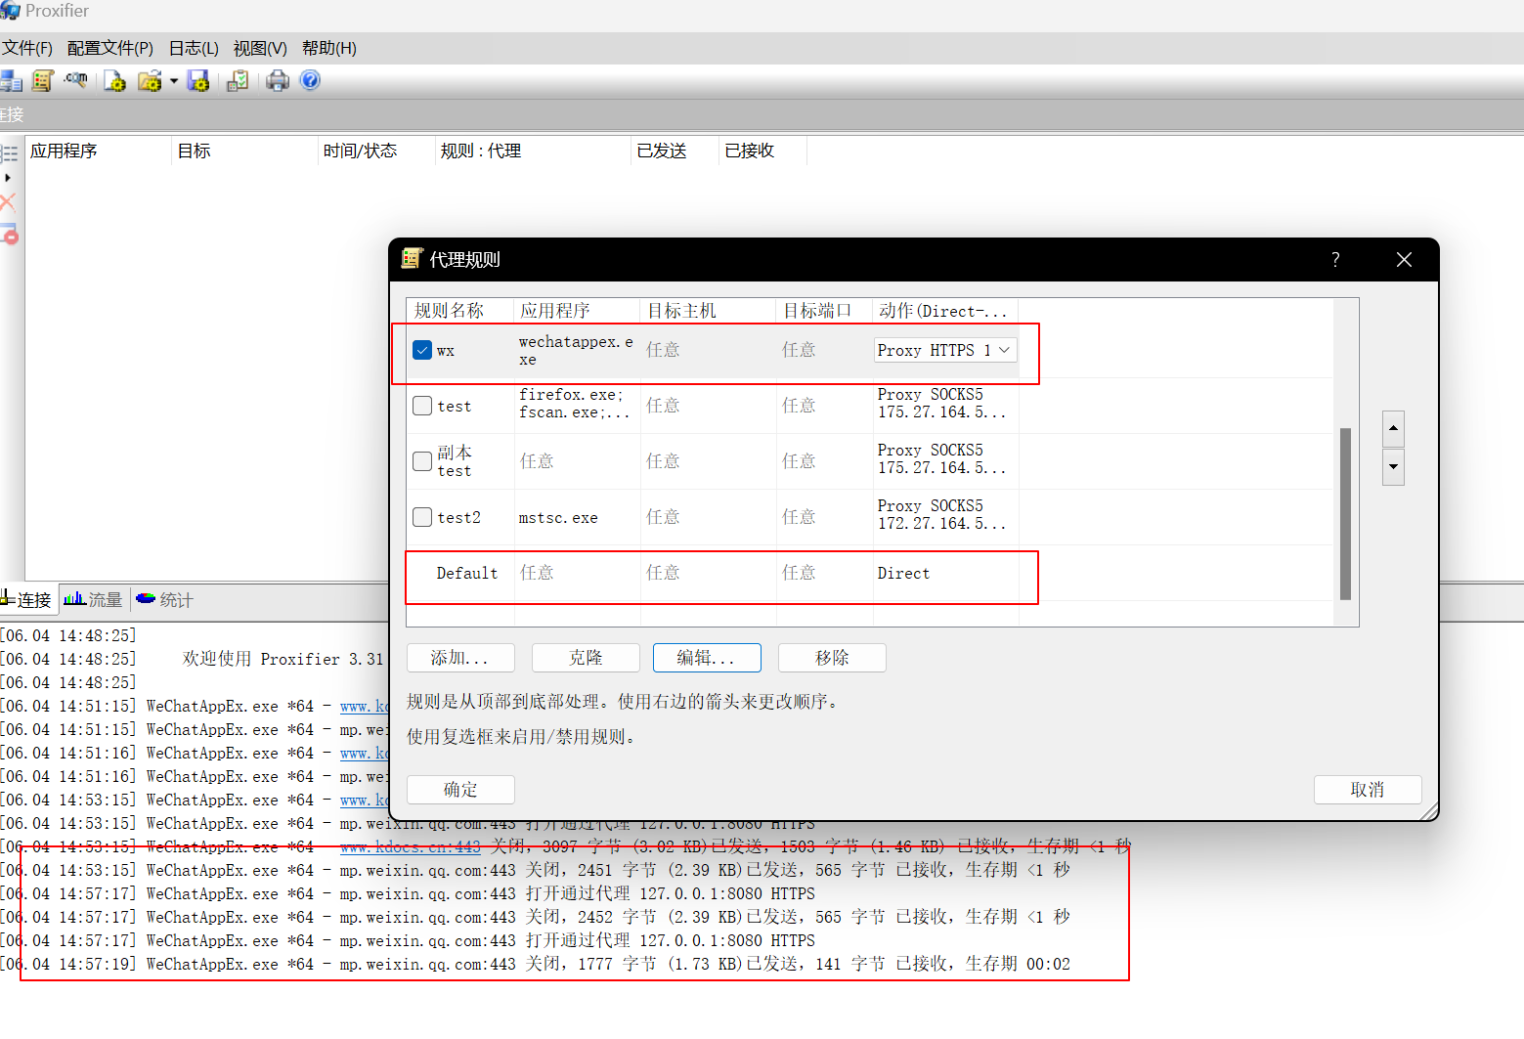
Task: Select the Default rule name
Action: [x=467, y=574]
